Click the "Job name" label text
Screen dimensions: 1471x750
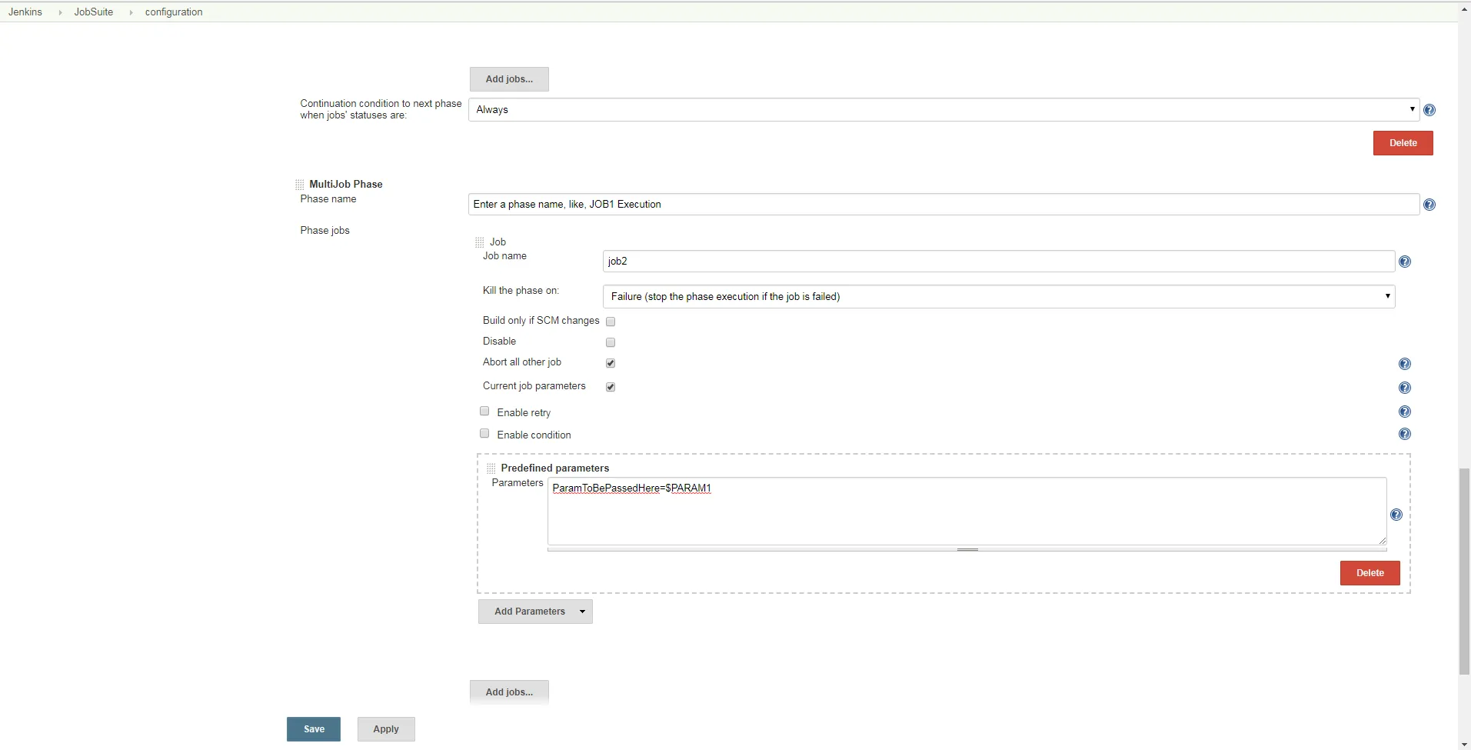[505, 256]
